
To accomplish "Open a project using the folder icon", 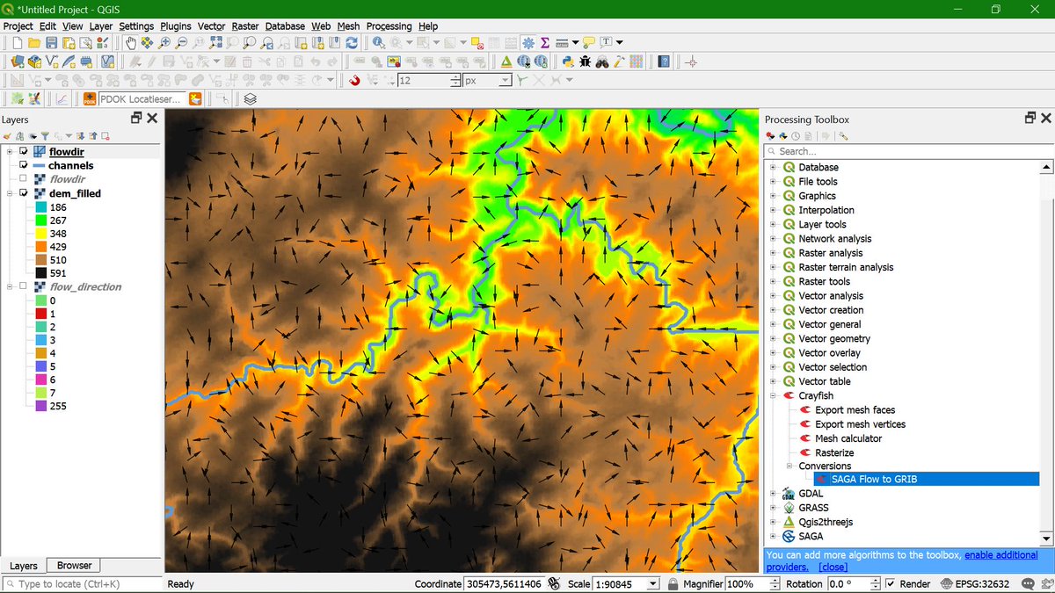I will [x=34, y=42].
